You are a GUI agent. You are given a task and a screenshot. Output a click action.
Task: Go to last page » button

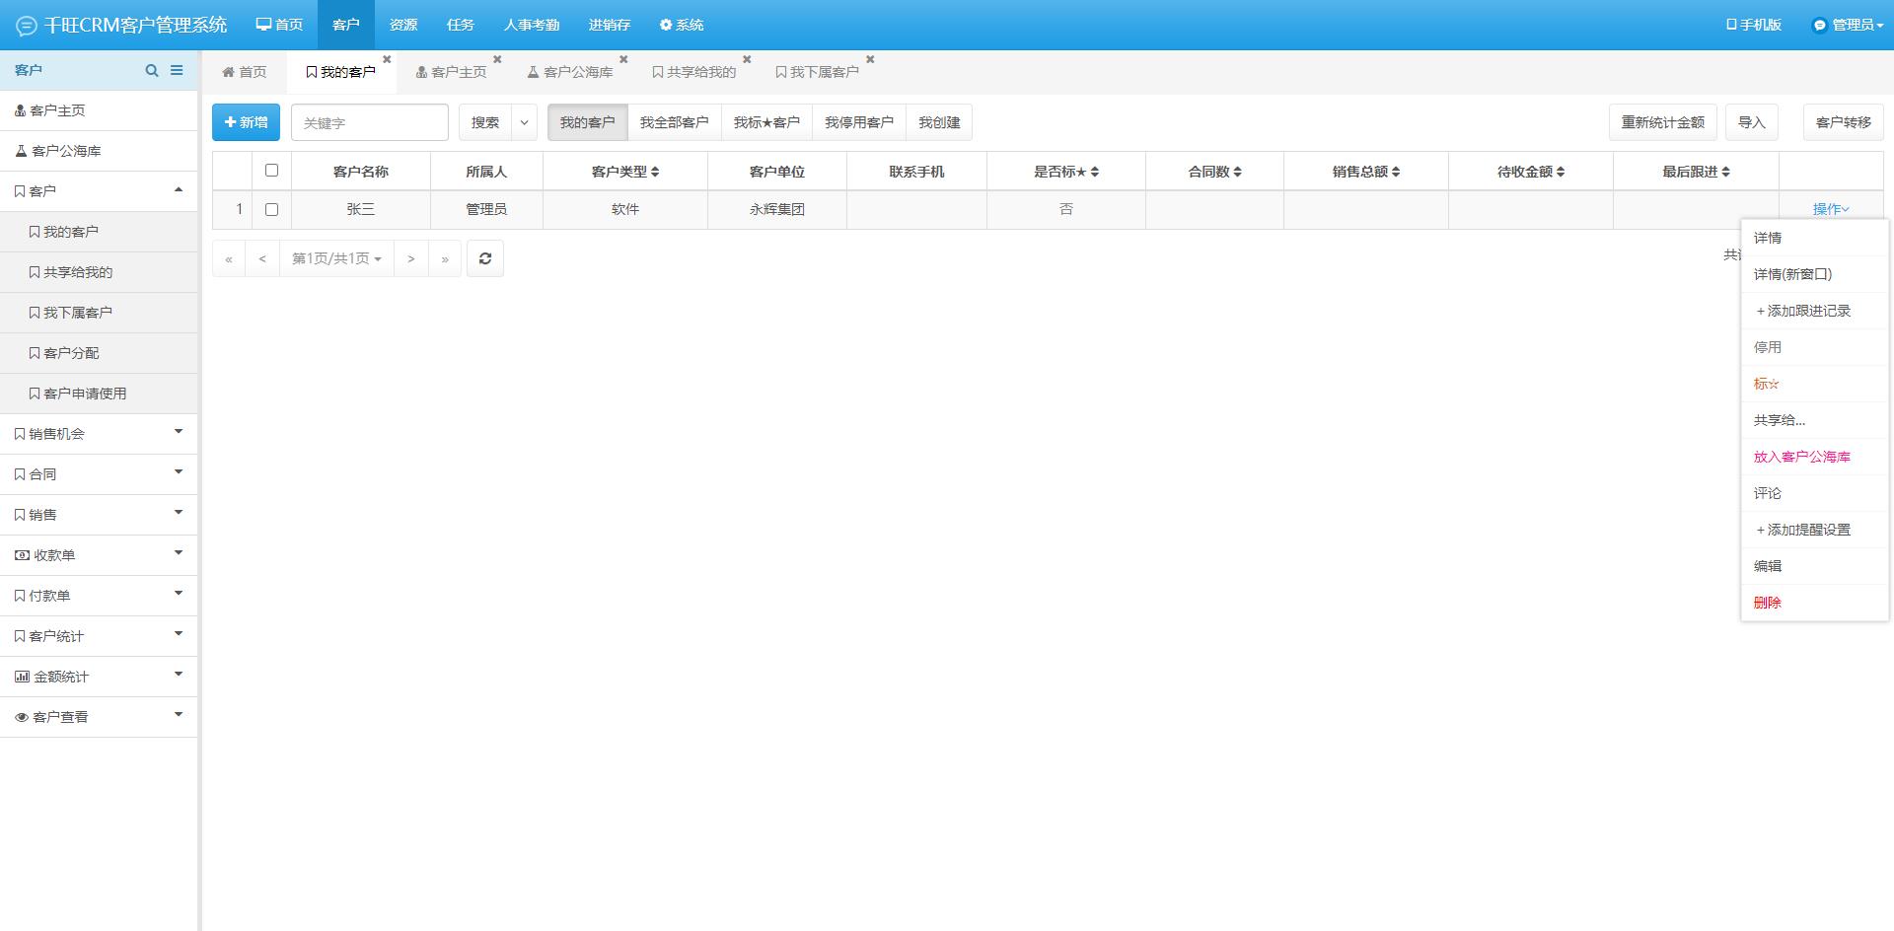[445, 258]
